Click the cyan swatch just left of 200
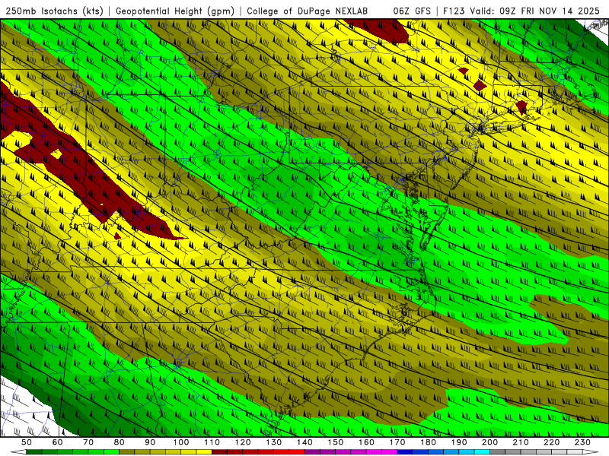Viewport: 609px width, 456px height. [x=482, y=452]
